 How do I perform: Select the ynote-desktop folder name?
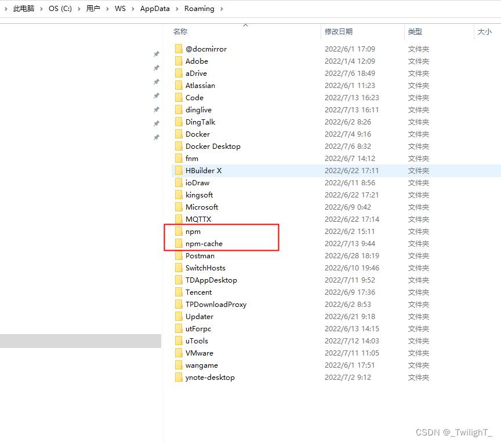click(x=210, y=378)
